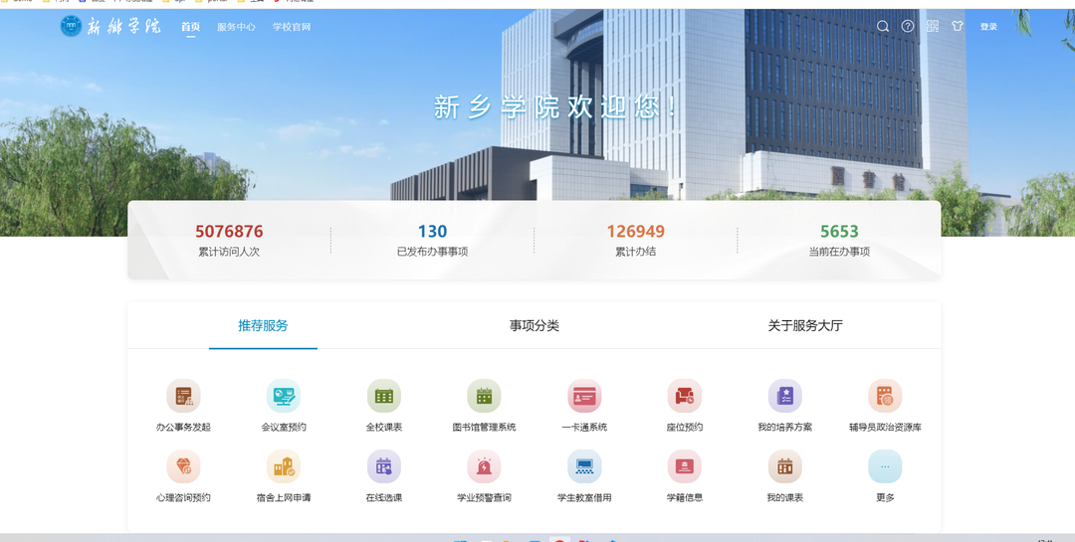Open the 全校课表 service icon
1075x542 pixels.
coord(384,396)
